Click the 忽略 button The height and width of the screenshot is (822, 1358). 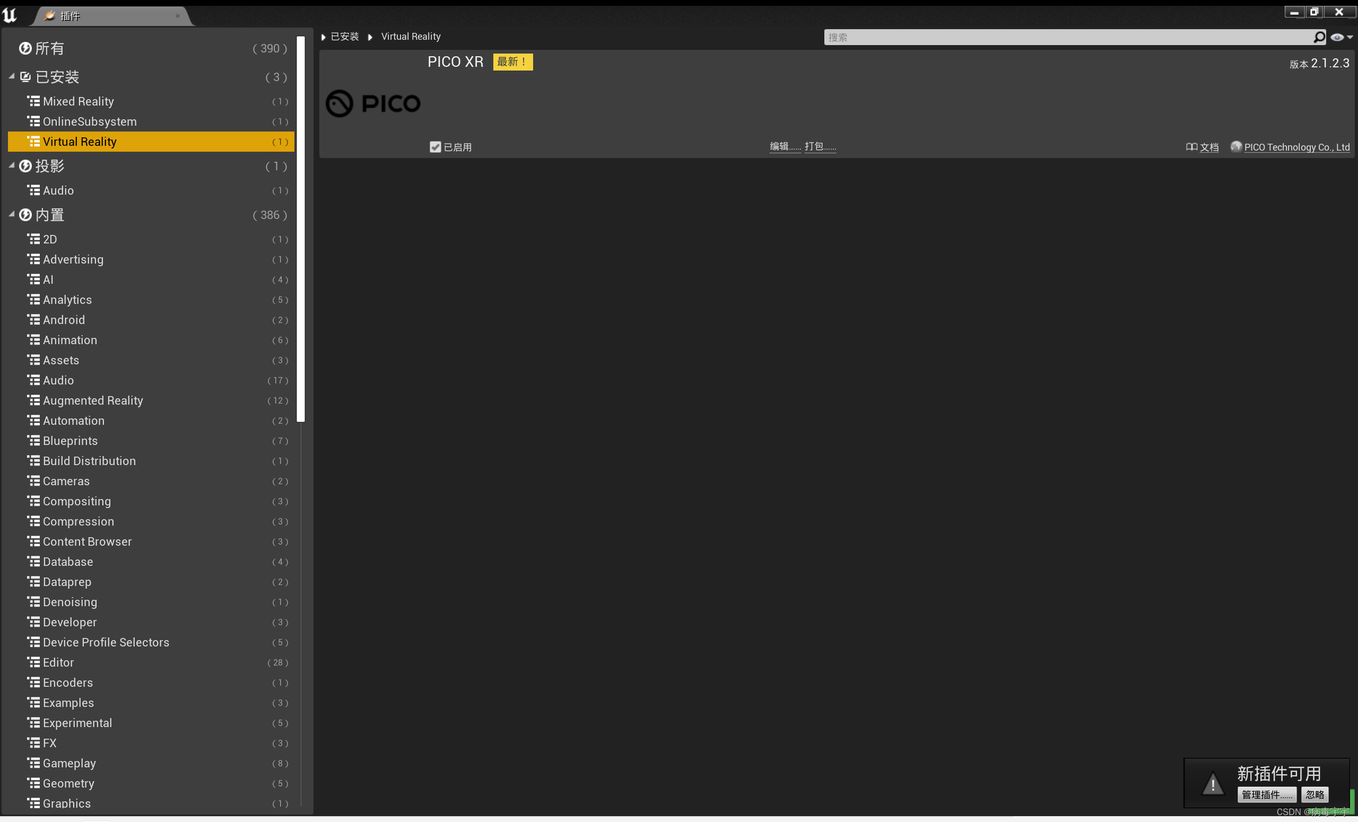click(x=1315, y=794)
